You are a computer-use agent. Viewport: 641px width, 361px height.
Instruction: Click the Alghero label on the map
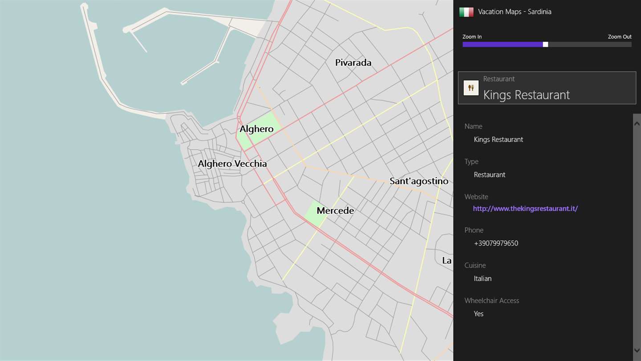pos(256,129)
